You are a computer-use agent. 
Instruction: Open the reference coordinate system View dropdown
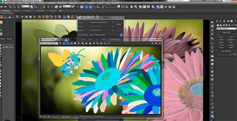[x=67, y=6]
